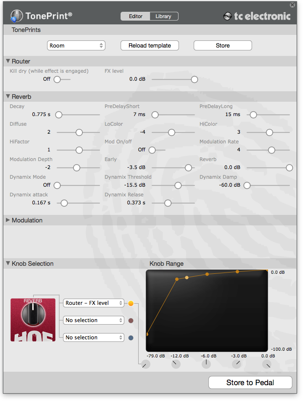Image resolution: width=305 pixels, height=410 pixels.
Task: Toggle the Kill dry switch
Action: pyautogui.click(x=57, y=79)
